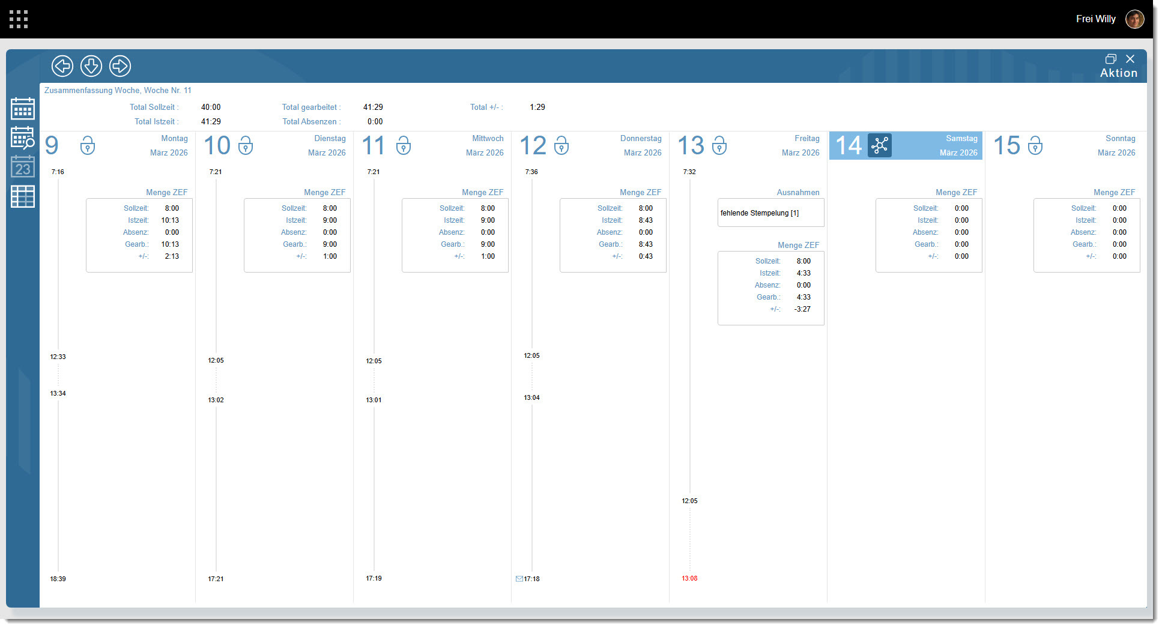Image resolution: width=1162 pixels, height=628 pixels.
Task: Open the calendar search icon in sidebar
Action: 23,137
